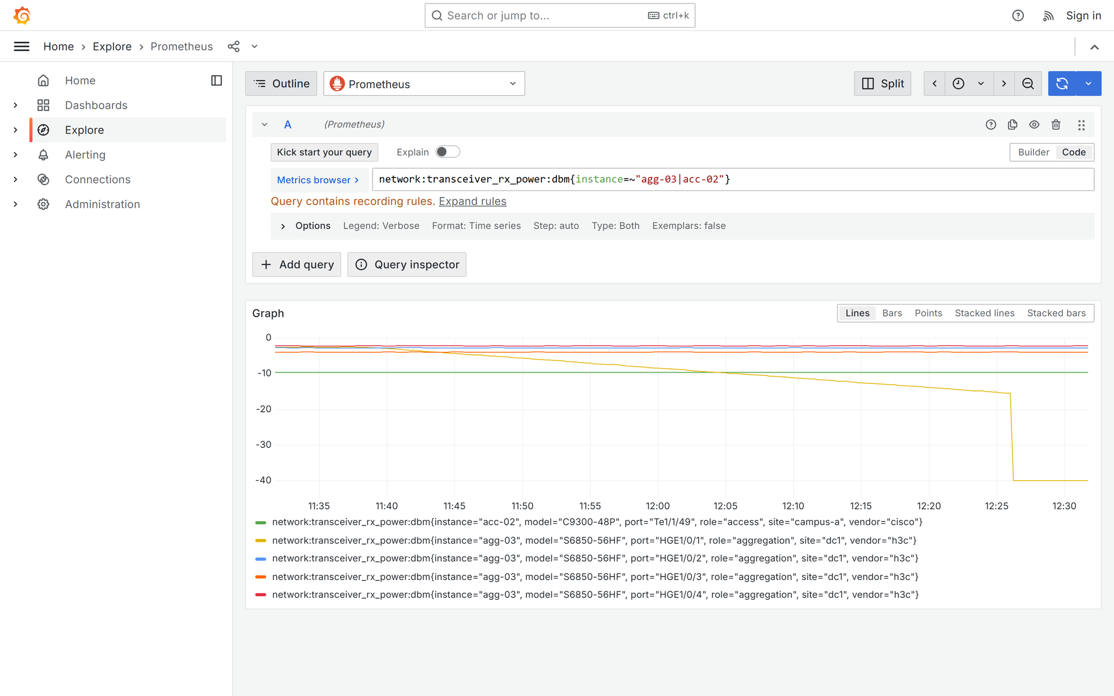Open the help question mark icon
The image size is (1114, 696).
tap(1018, 16)
